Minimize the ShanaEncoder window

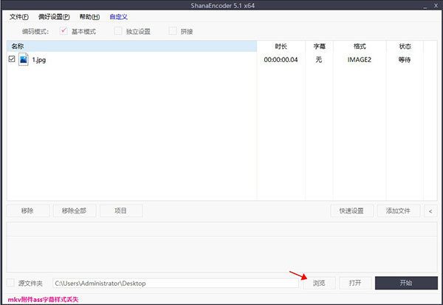coord(425,6)
